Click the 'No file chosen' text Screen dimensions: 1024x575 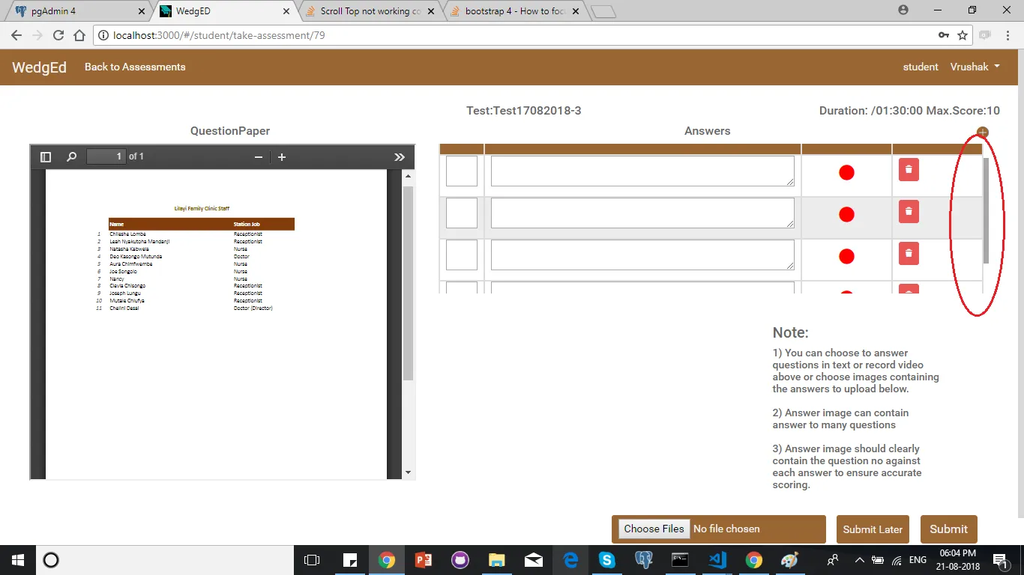pyautogui.click(x=726, y=529)
